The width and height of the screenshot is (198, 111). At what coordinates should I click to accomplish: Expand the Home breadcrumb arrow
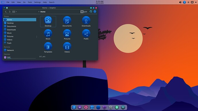pos(39,12)
